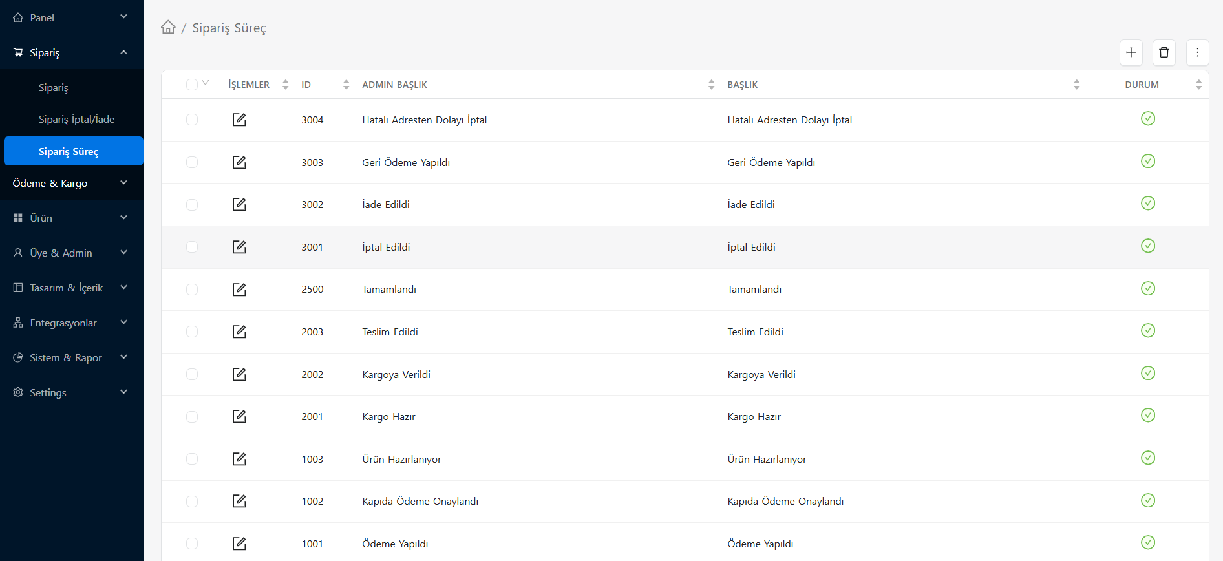1223x561 pixels.
Task: Edit row 3003 Geri Ödeme Yapıldı
Action: pos(239,162)
